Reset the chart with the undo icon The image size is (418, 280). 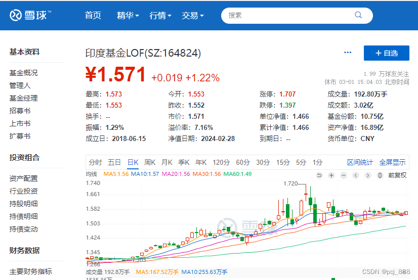[319, 175]
